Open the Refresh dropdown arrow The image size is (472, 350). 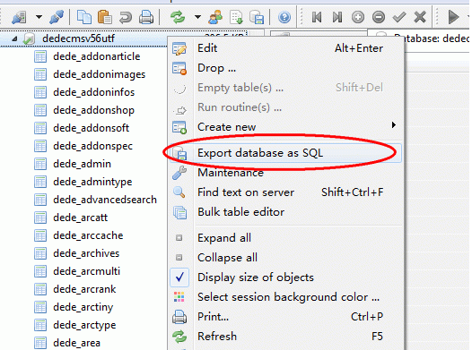(x=197, y=17)
